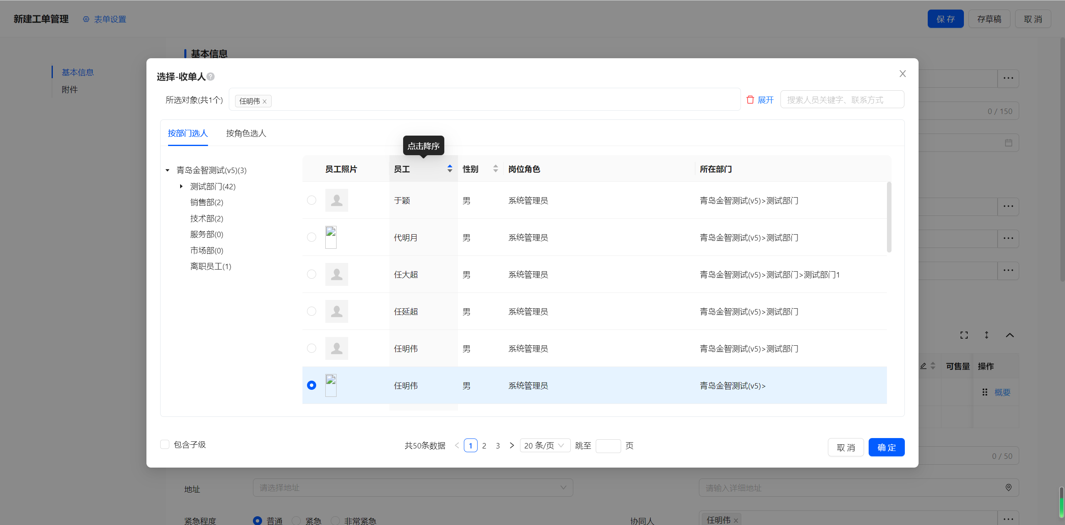This screenshot has height=525, width=1065.
Task: Select 附件 in left navigation
Action: pos(69,89)
